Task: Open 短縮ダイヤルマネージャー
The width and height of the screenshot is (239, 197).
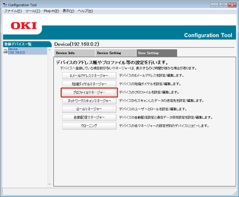Action: (89, 84)
